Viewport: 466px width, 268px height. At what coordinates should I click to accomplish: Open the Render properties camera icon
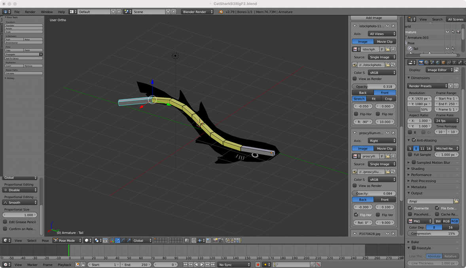[x=421, y=62]
